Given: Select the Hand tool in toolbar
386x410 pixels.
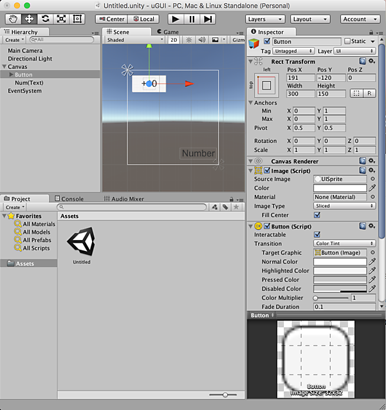Looking at the screenshot, I should tap(13, 19).
